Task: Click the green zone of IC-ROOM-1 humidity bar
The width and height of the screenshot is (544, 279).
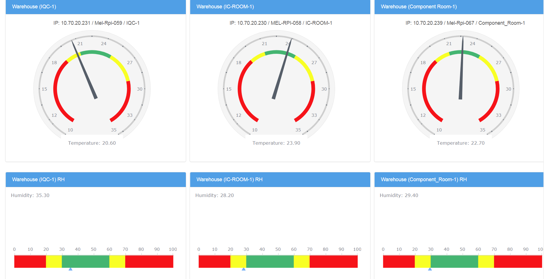Action: 270,261
